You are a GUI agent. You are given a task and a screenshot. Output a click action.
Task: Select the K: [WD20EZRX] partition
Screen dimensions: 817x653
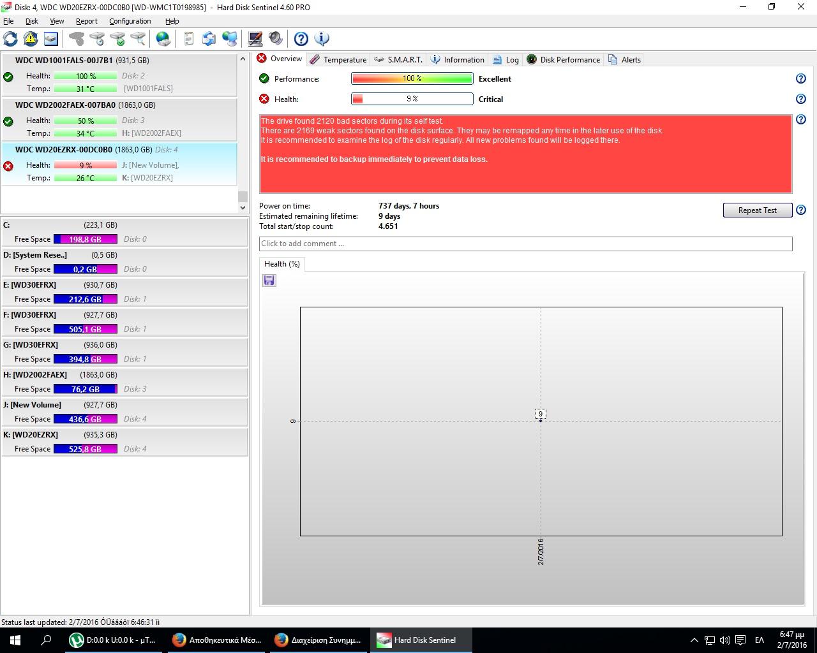[x=124, y=441]
